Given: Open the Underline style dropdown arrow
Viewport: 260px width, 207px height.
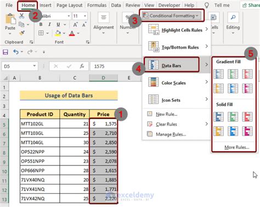Looking at the screenshot, I should [x=65, y=25].
